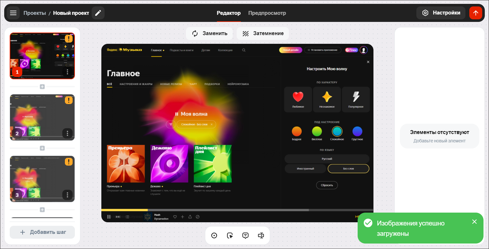The height and width of the screenshot is (249, 489).
Task: Click the Премьера playlist cover
Action: (x=126, y=164)
